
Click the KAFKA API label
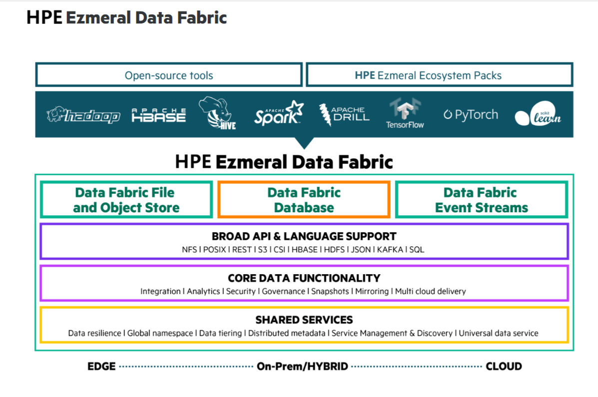tap(390, 249)
